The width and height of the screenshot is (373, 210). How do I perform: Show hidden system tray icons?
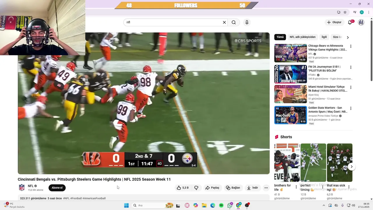[324, 205]
